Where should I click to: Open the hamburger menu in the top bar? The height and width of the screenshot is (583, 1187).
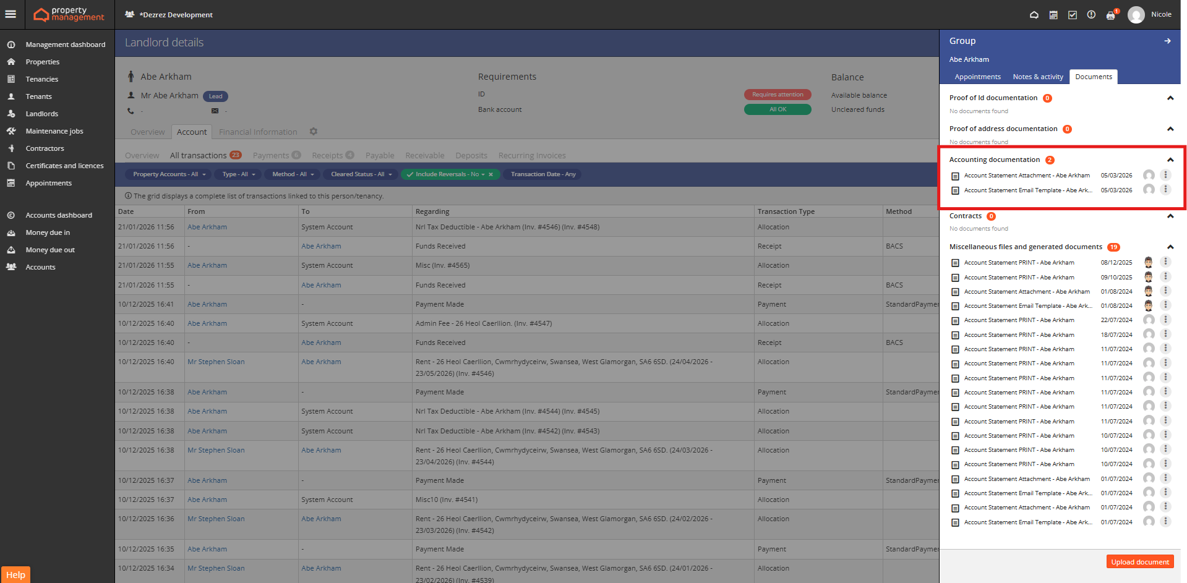11,14
